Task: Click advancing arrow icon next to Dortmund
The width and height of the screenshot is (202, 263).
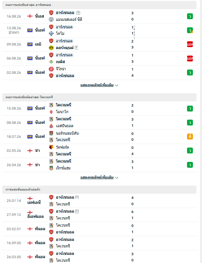Action: (76, 48)
